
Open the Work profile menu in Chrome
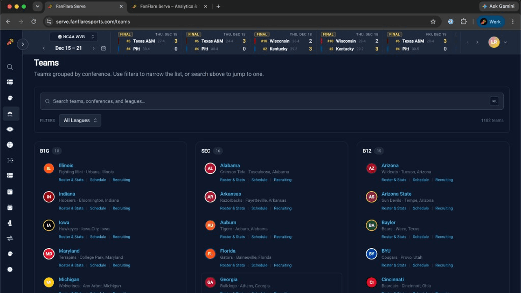point(491,22)
